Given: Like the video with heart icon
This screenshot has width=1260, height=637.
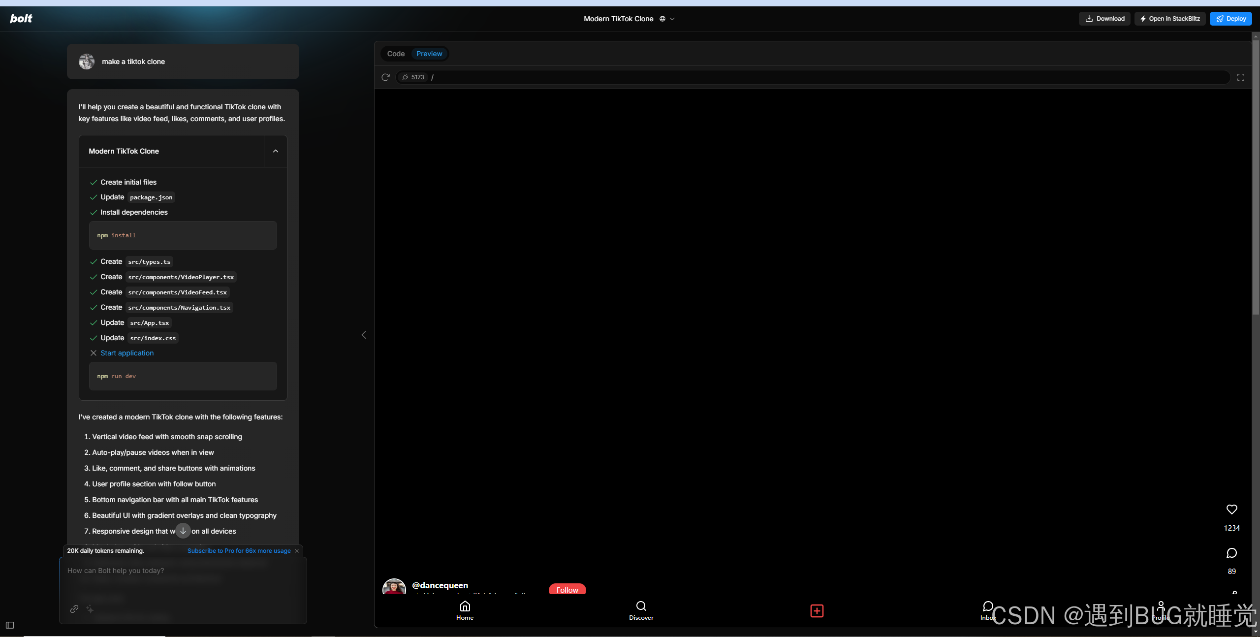Looking at the screenshot, I should 1231,510.
